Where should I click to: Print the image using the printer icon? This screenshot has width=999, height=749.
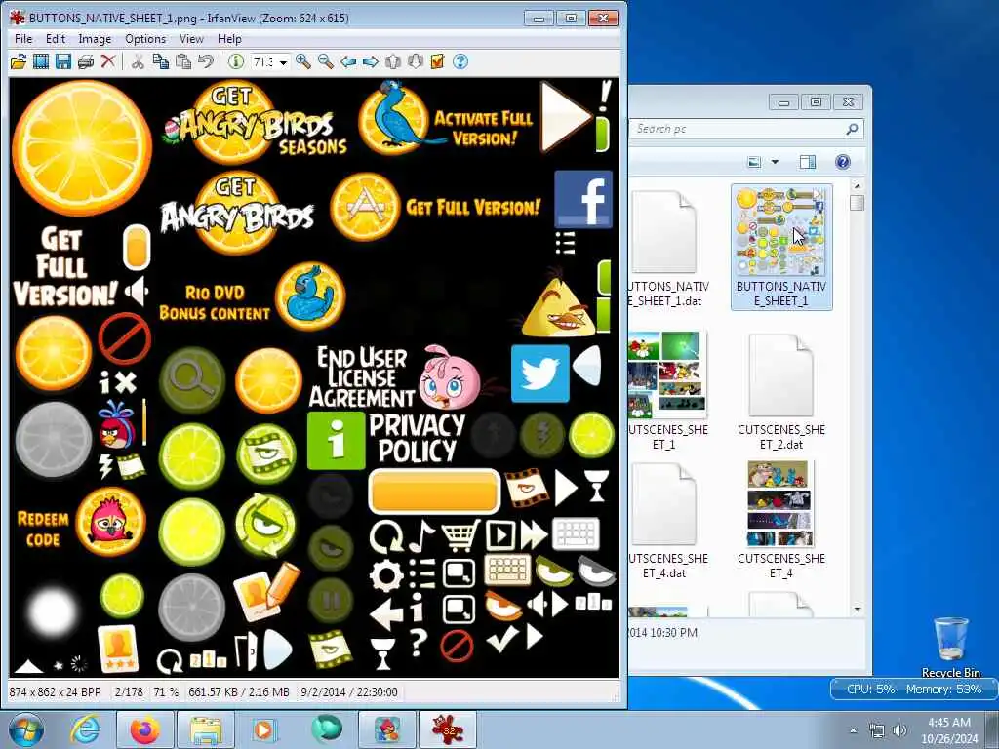(x=86, y=61)
